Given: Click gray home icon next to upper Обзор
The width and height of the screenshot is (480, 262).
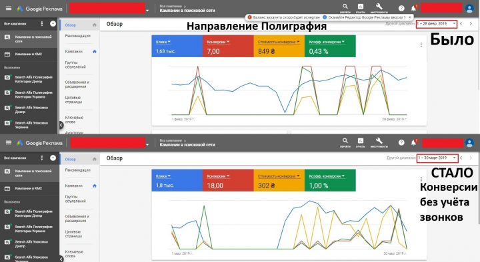Looking at the screenshot, I should click(95, 25).
